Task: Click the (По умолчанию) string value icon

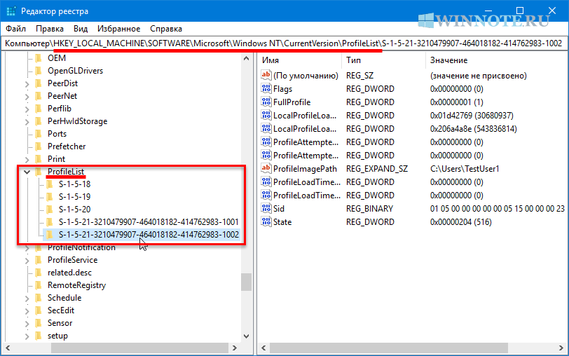Action: tap(266, 75)
